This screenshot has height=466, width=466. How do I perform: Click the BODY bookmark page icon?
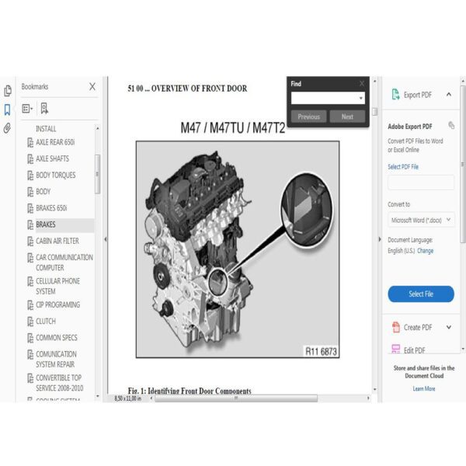tap(30, 192)
